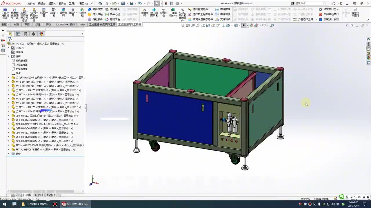Click the 机械设计手册 button
This screenshot has width=371, height=208.
pyautogui.click(x=329, y=19)
